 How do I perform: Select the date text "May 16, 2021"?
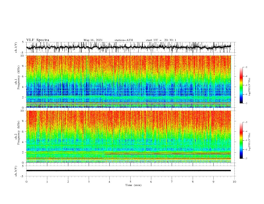93,40
